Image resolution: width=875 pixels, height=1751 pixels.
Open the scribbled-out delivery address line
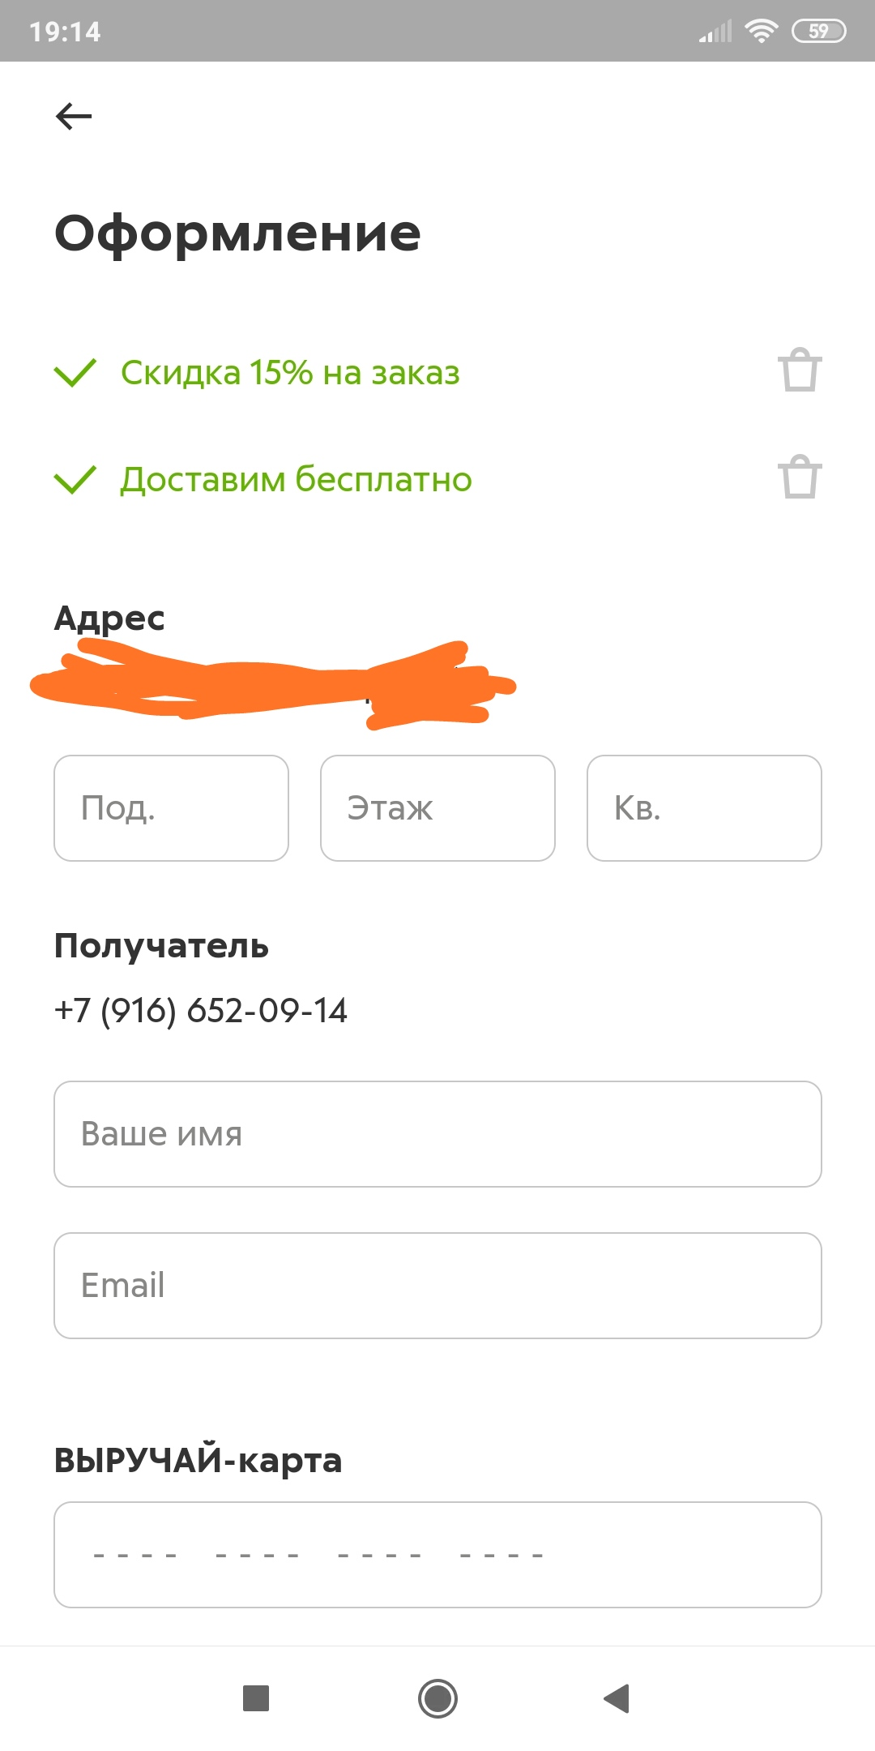point(273,685)
